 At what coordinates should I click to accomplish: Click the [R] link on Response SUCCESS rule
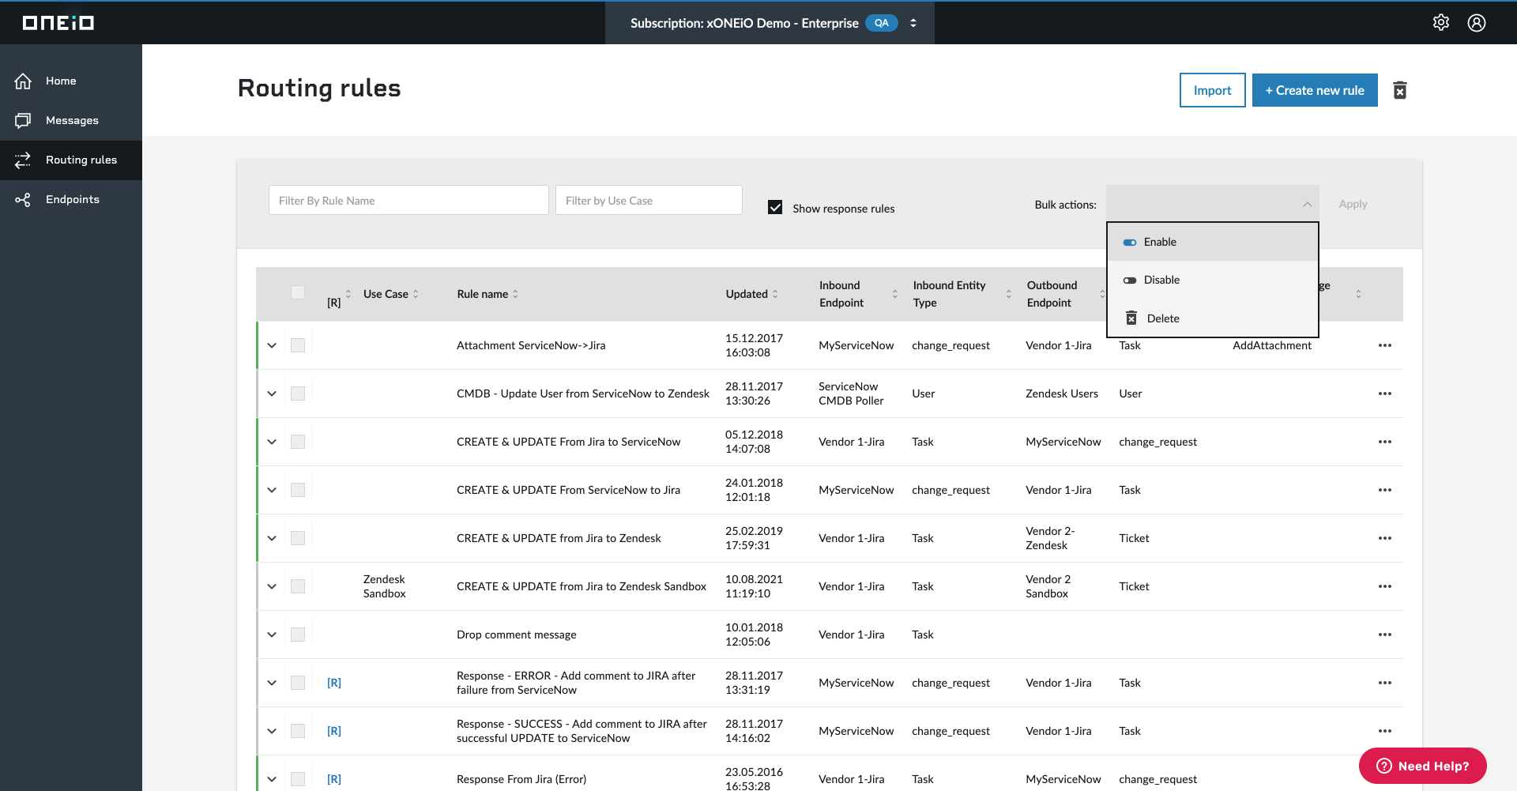coord(334,731)
